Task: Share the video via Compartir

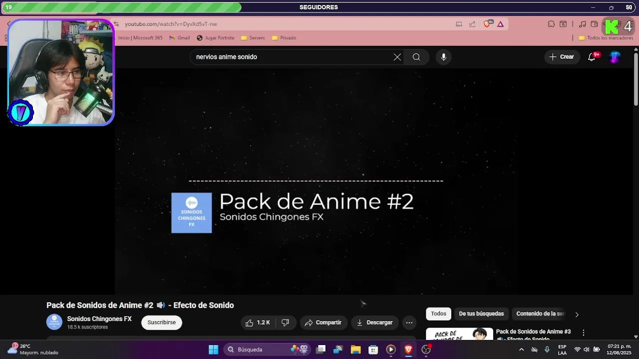Action: (323, 323)
